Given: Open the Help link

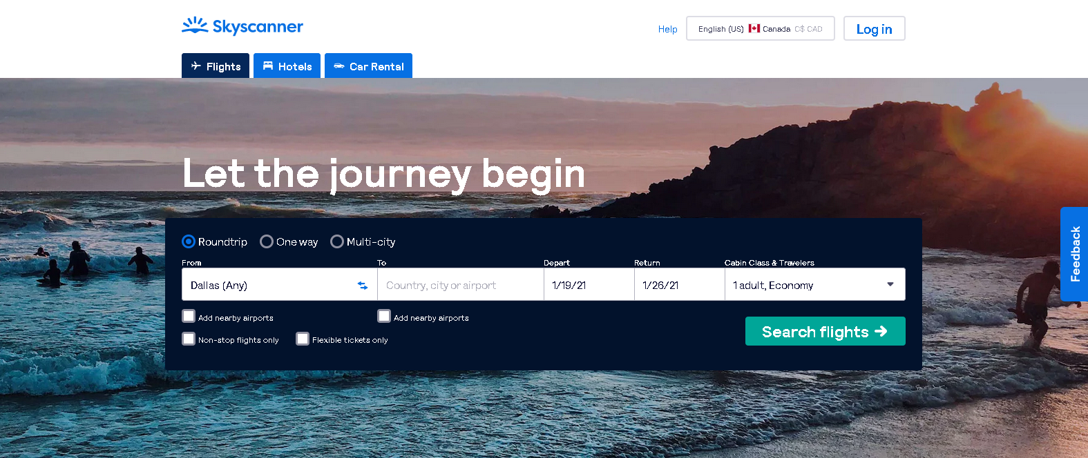Looking at the screenshot, I should 667,29.
